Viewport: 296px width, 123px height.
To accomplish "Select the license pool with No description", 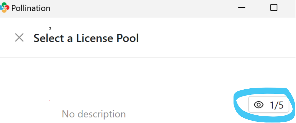I will 94,114.
